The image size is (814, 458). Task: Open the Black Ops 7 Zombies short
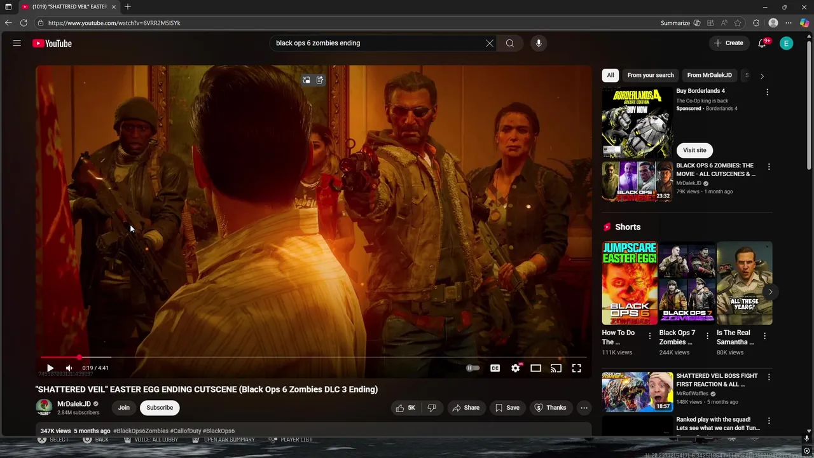pos(687,283)
